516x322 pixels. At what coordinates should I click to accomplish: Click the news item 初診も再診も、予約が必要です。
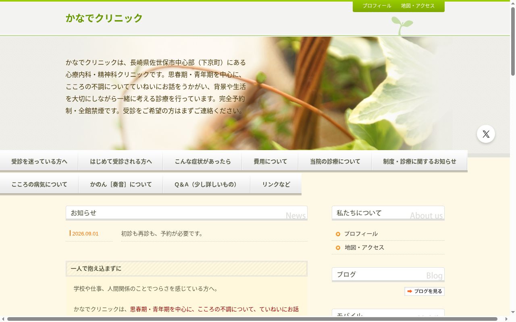pyautogui.click(x=162, y=233)
